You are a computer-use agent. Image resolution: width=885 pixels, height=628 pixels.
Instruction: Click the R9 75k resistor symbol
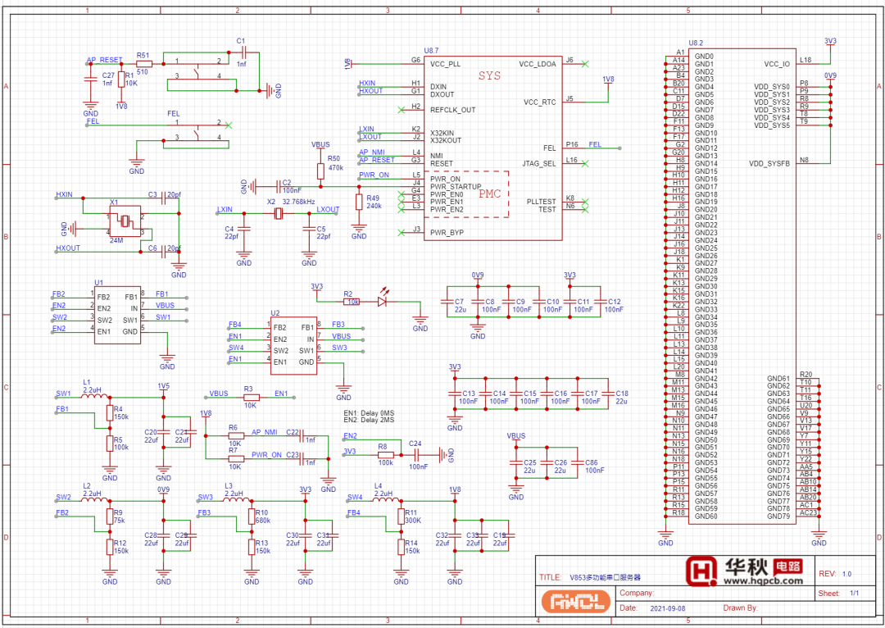tap(110, 517)
